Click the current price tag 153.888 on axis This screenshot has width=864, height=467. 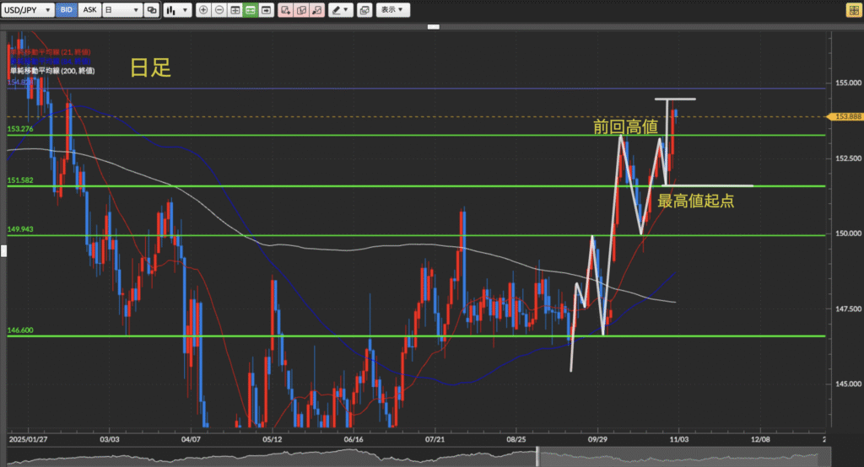click(845, 116)
